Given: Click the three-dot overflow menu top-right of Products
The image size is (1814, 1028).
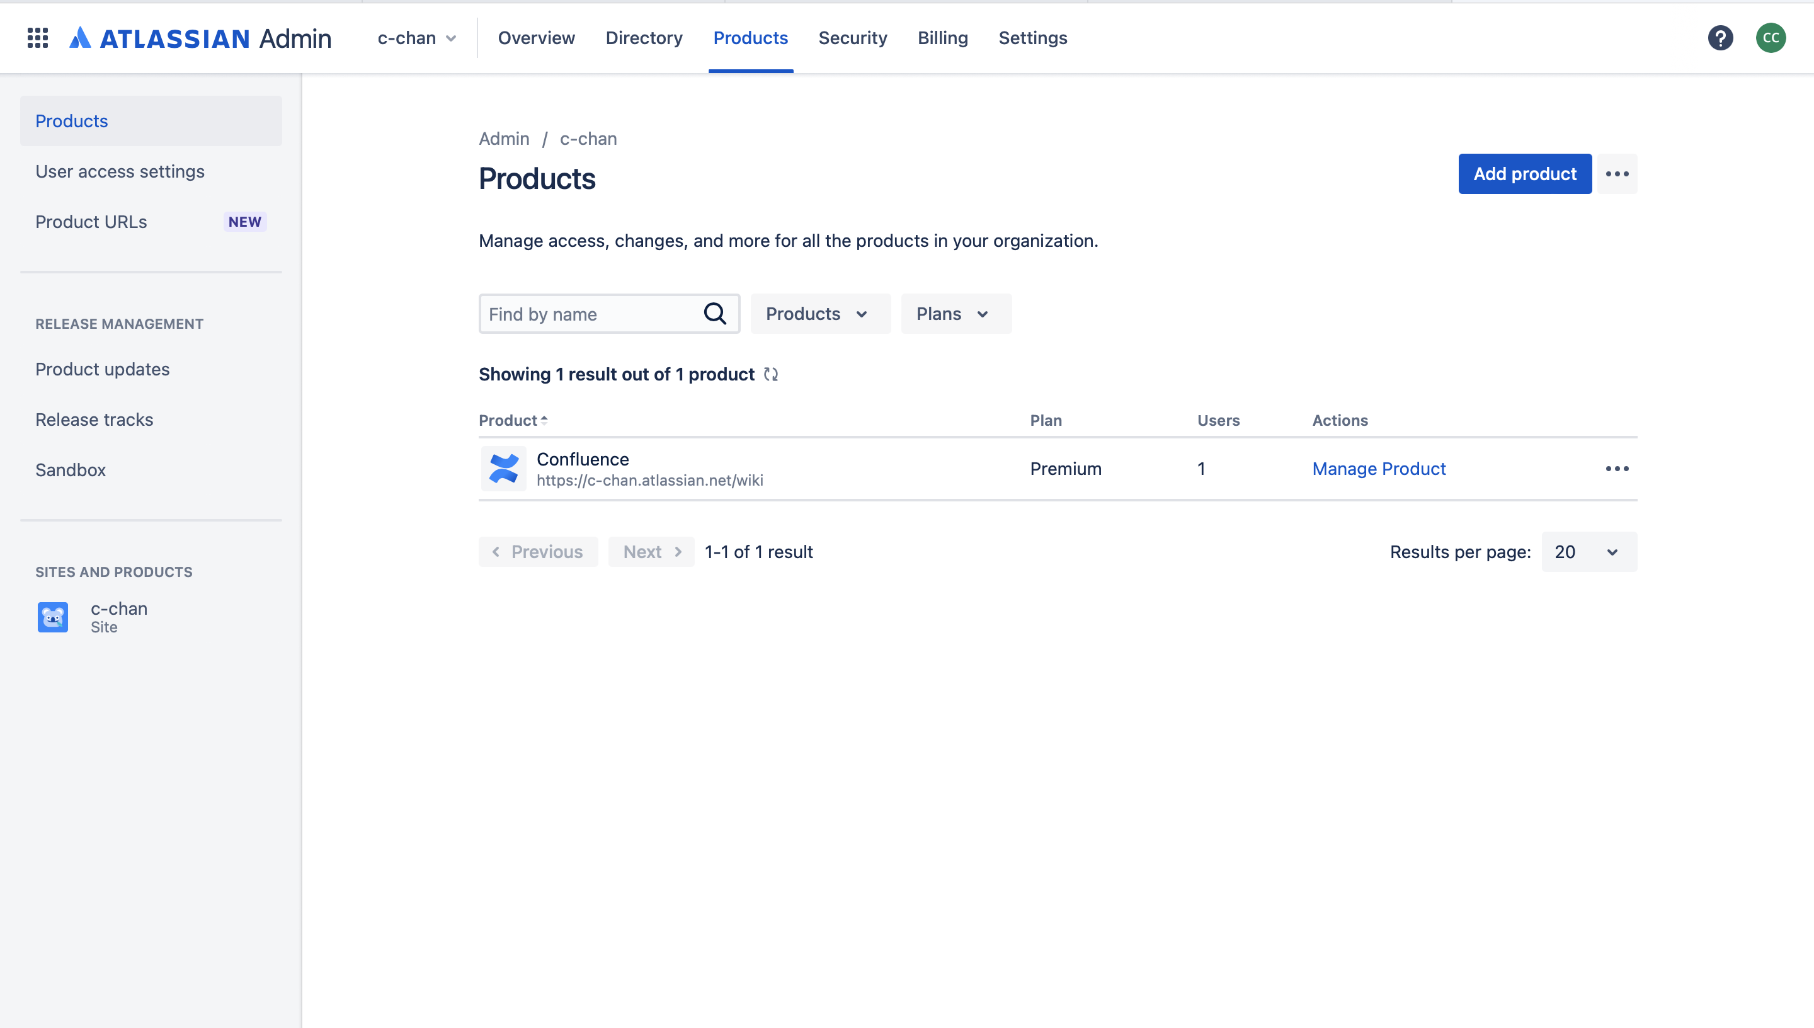Looking at the screenshot, I should [1618, 173].
